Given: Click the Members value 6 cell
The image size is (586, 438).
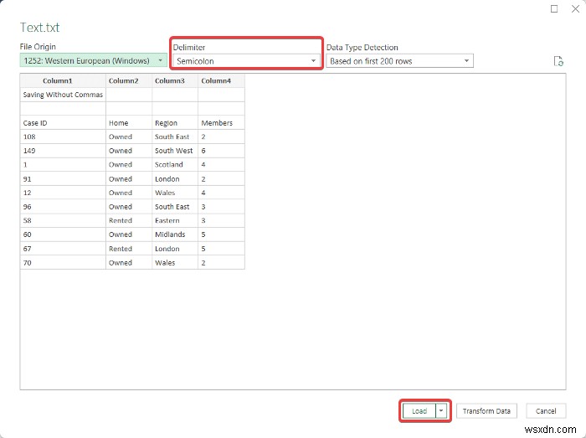Looking at the screenshot, I should pyautogui.click(x=221, y=151).
